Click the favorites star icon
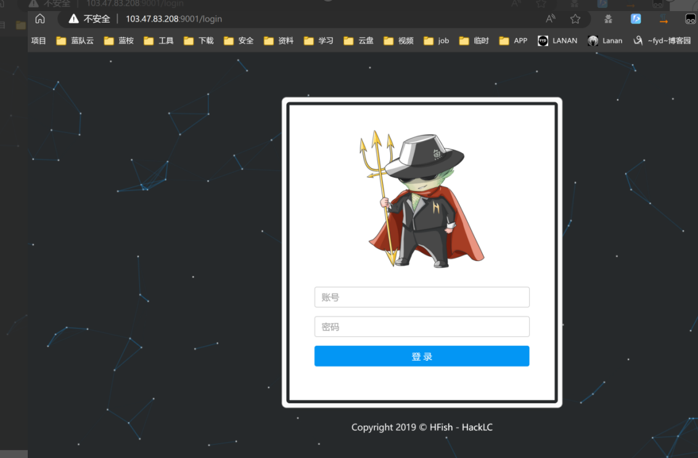 coord(575,19)
